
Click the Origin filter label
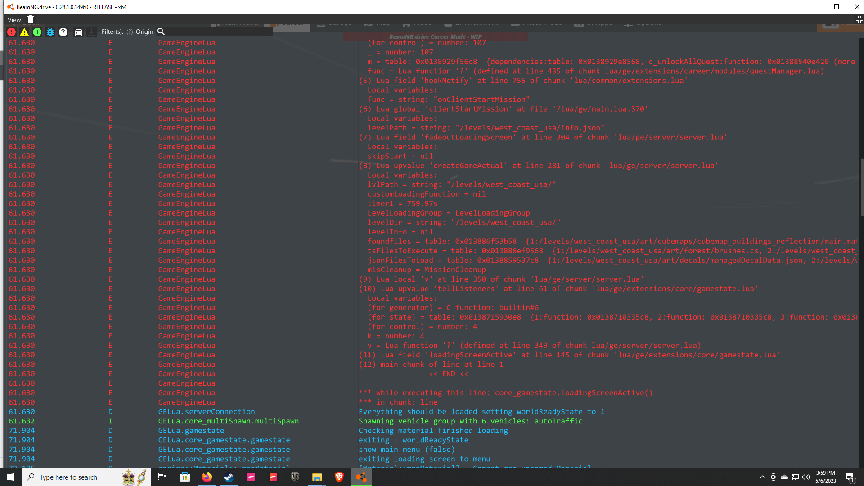click(144, 32)
